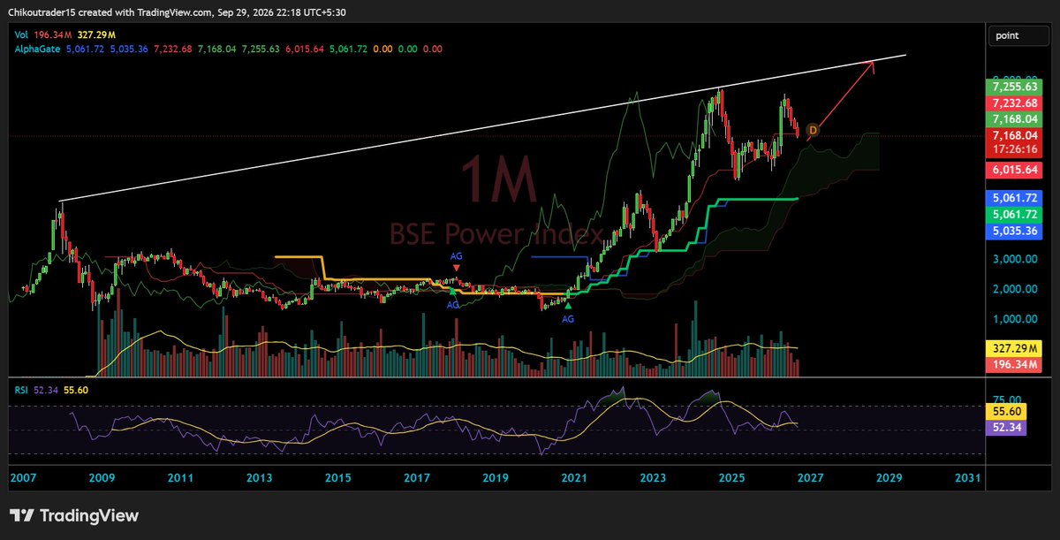The width and height of the screenshot is (1060, 540).
Task: Click the red 6,015.64 price-axis label
Action: (1013, 169)
